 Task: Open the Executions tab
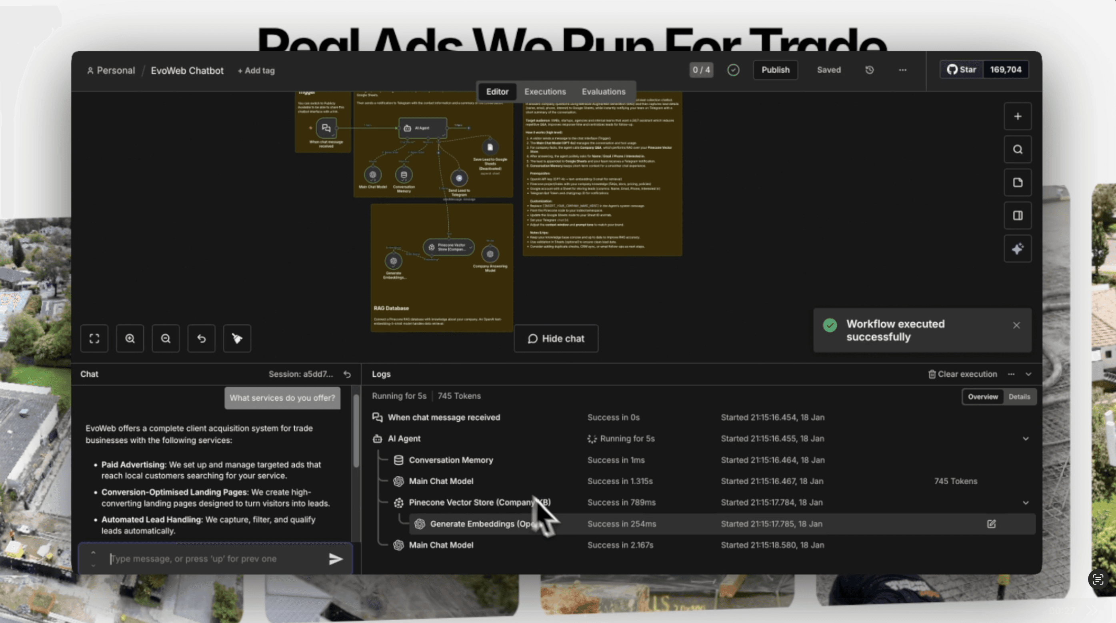coord(544,92)
